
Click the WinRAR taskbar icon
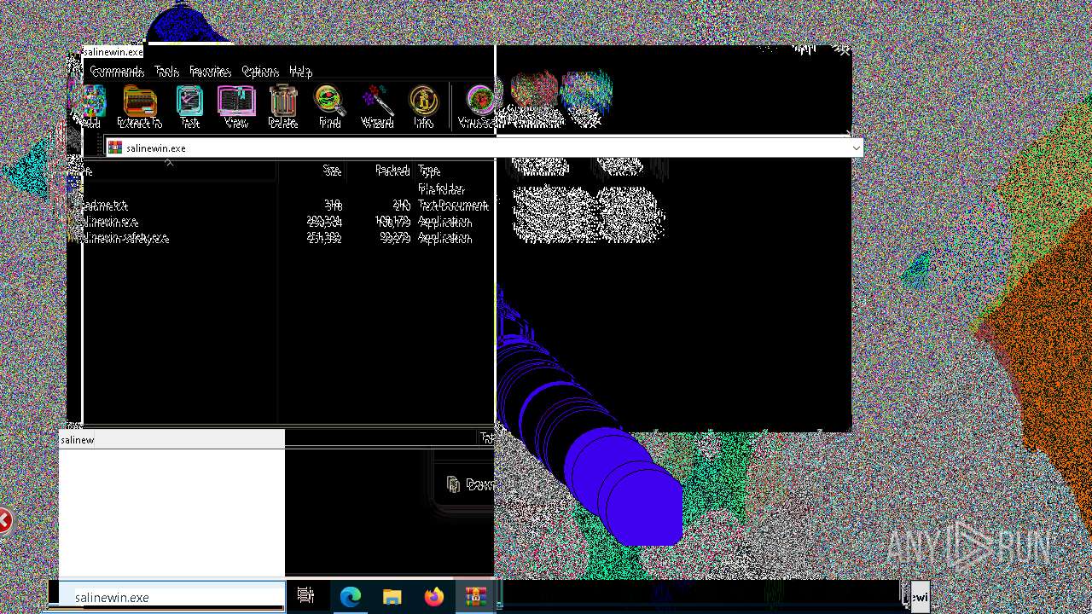pyautogui.click(x=476, y=596)
